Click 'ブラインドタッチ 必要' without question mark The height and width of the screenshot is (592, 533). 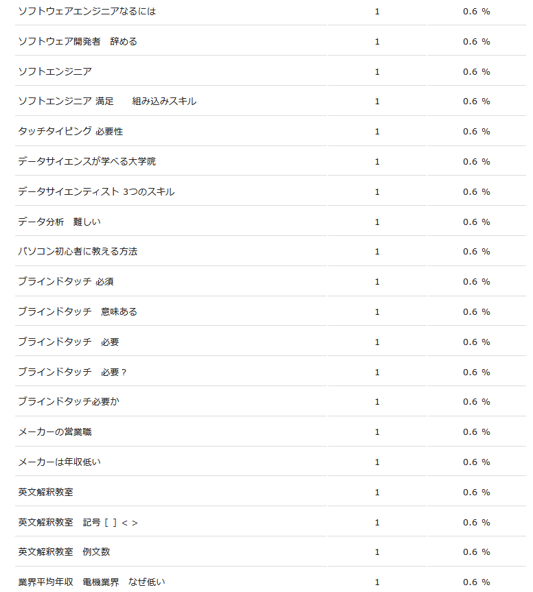[x=69, y=342]
